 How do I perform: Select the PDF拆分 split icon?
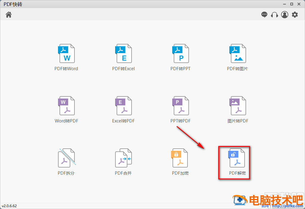(67, 158)
